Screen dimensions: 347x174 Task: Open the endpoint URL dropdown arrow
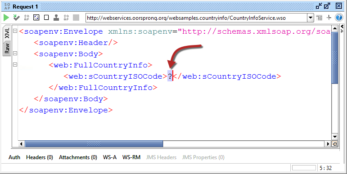tap(311, 18)
